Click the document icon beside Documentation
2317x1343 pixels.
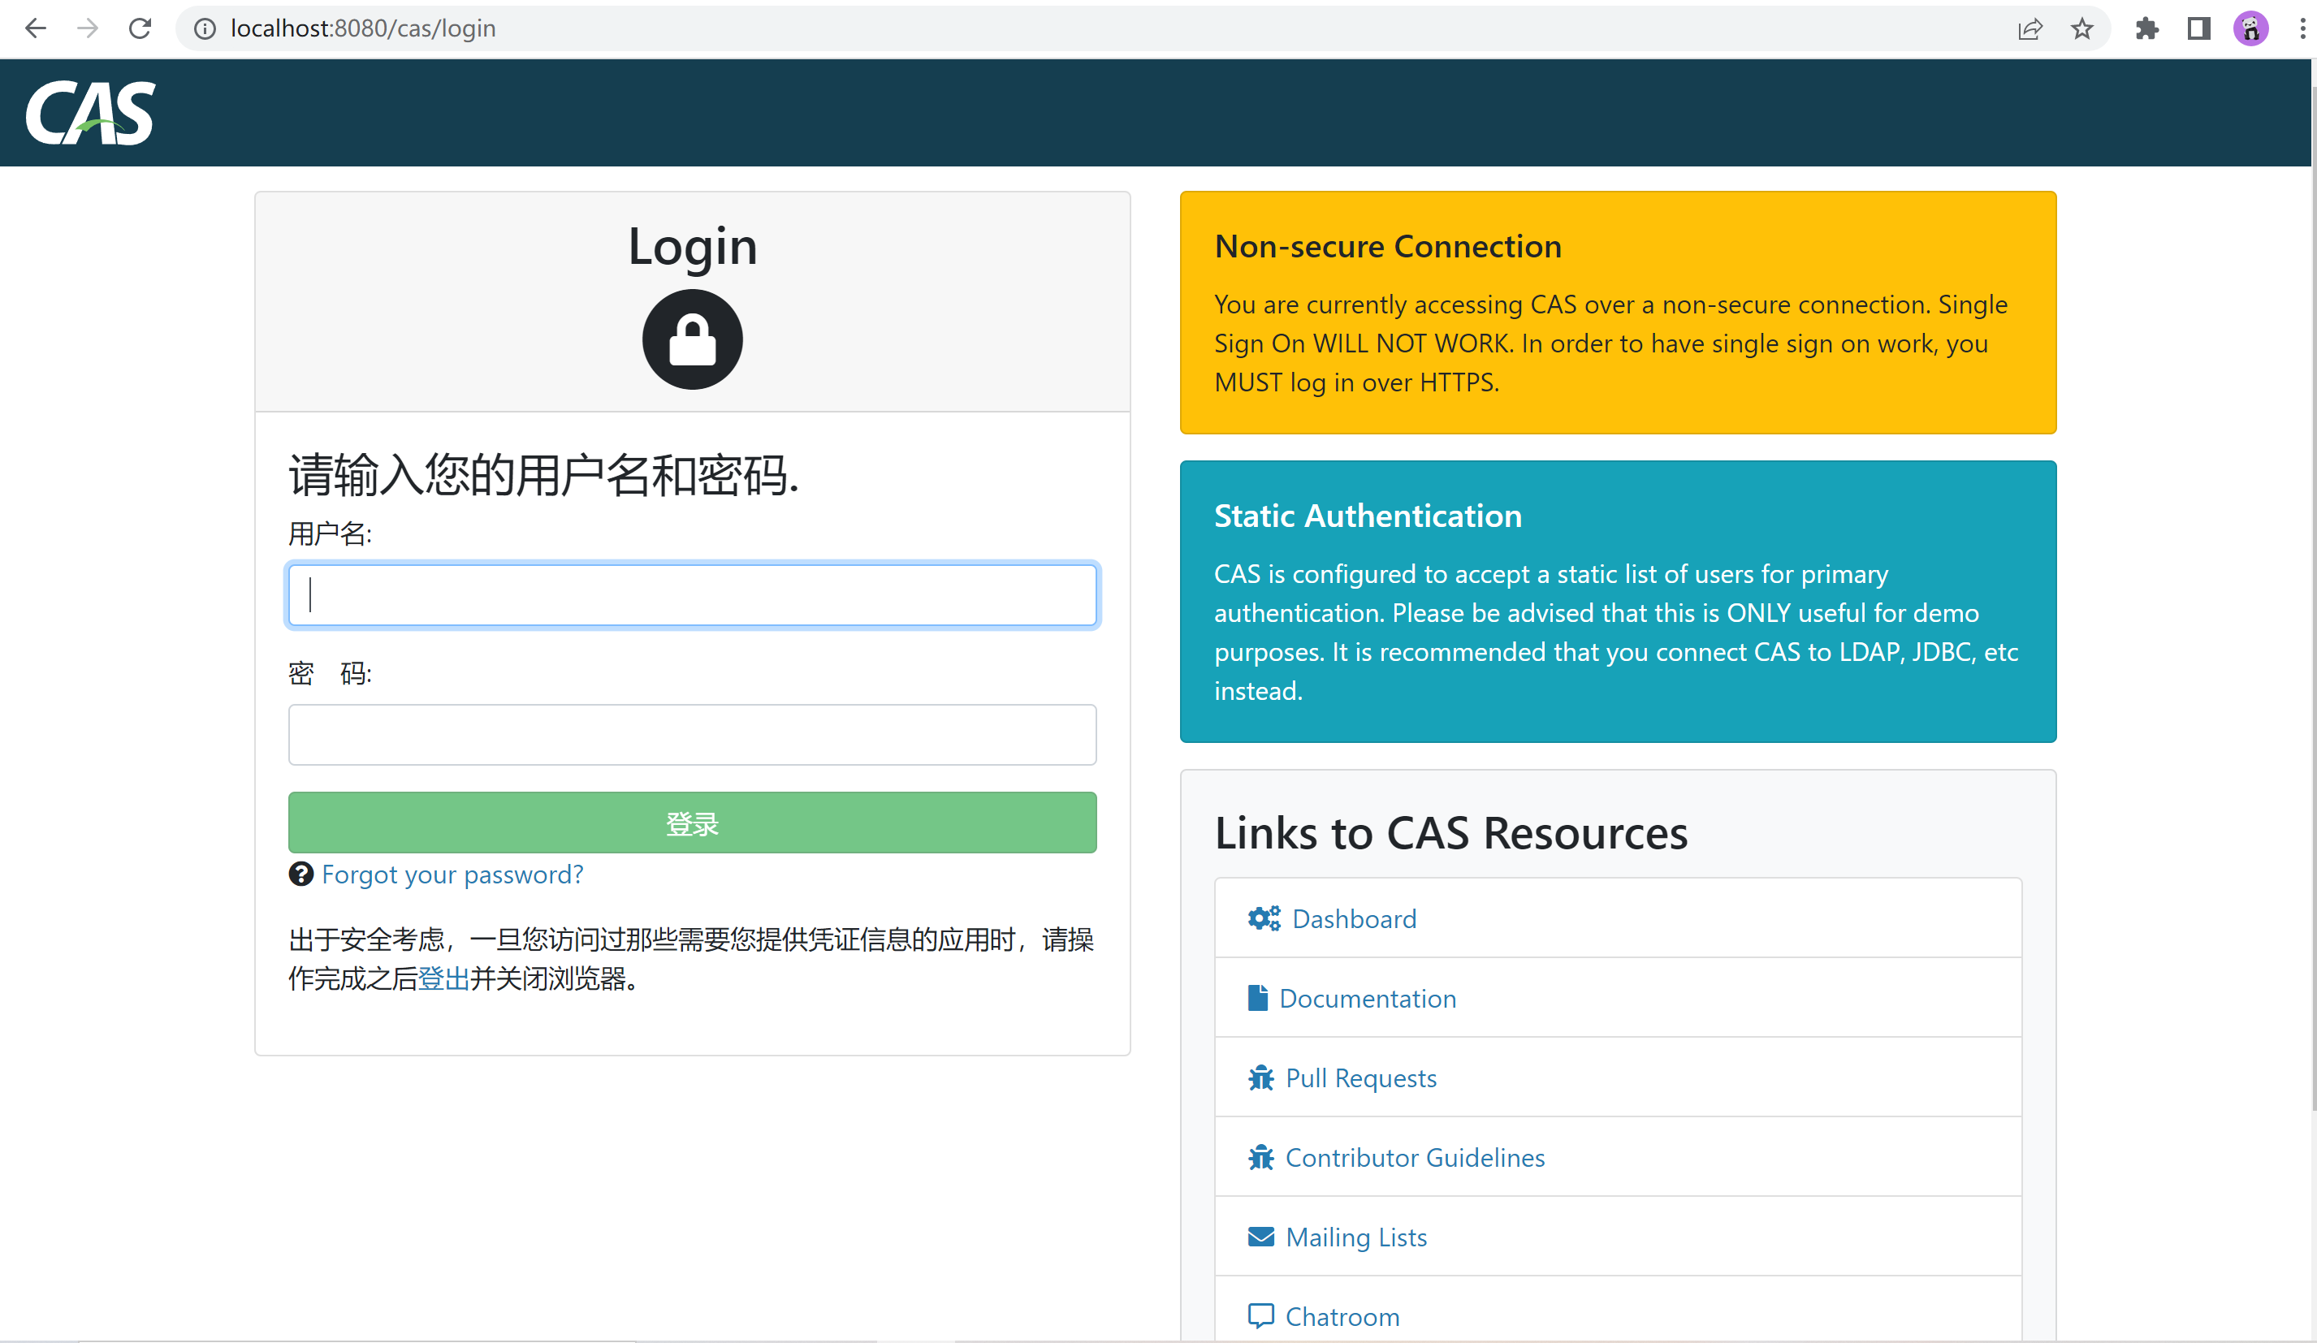click(1260, 997)
